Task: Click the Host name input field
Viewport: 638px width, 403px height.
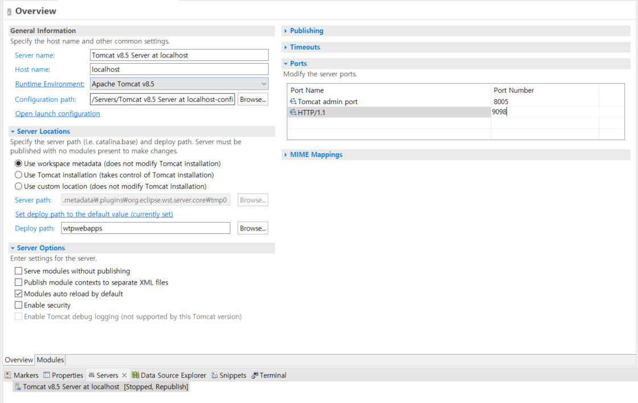Action: 179,69
